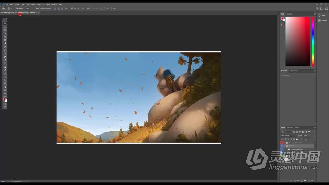Select the Blur tool

tap(5, 67)
